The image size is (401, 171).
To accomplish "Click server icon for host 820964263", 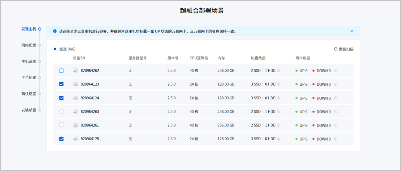I will point(76,112).
